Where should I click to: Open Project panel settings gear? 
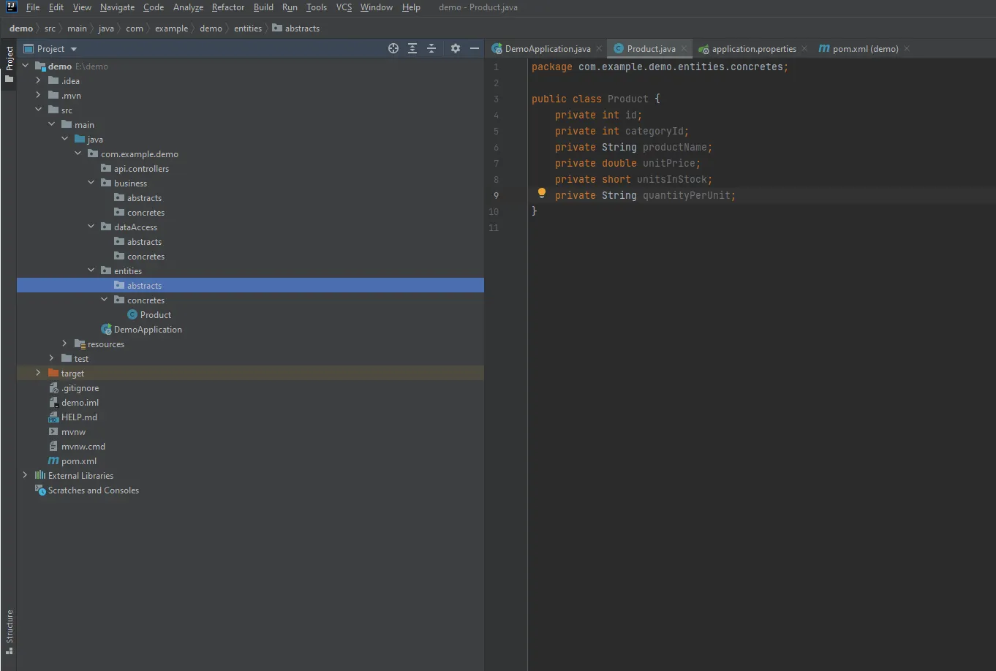pos(456,48)
